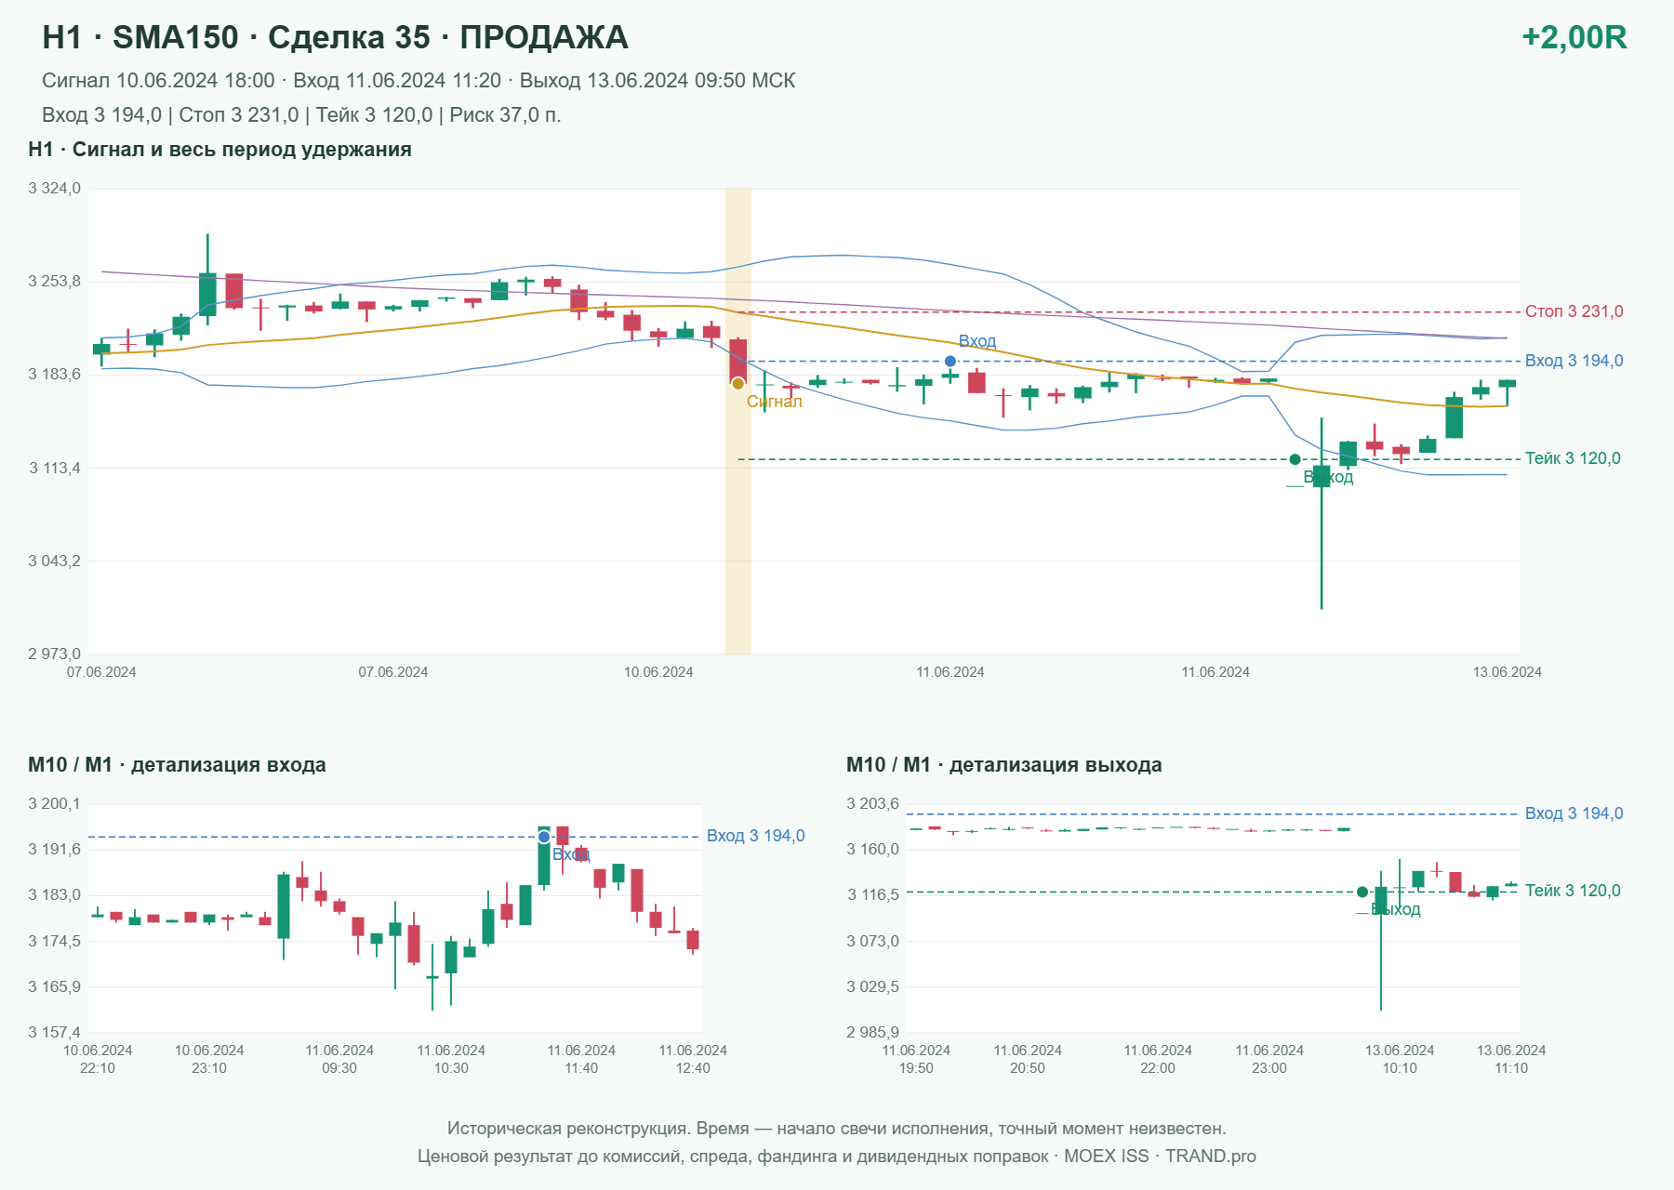Click the signal, entry and exit timestamps line

click(418, 81)
